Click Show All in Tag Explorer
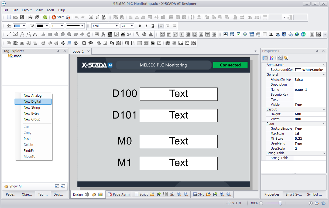329x208 pixels. point(13,186)
